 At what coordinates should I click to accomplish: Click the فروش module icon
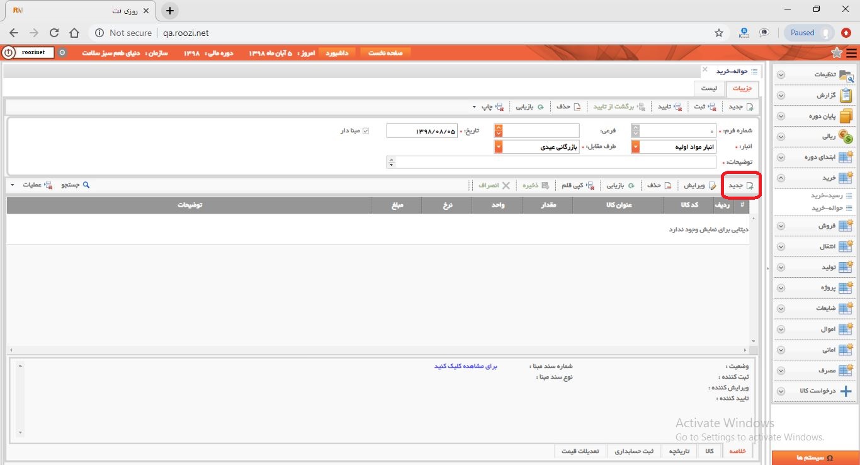[x=846, y=226]
